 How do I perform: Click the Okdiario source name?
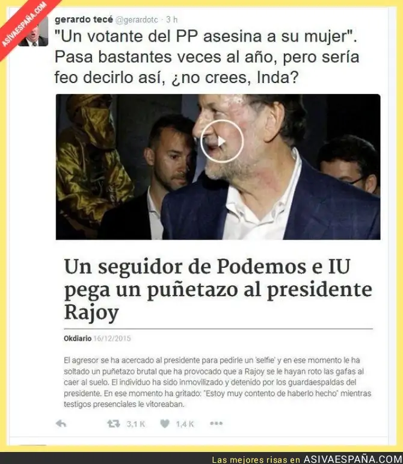point(78,339)
